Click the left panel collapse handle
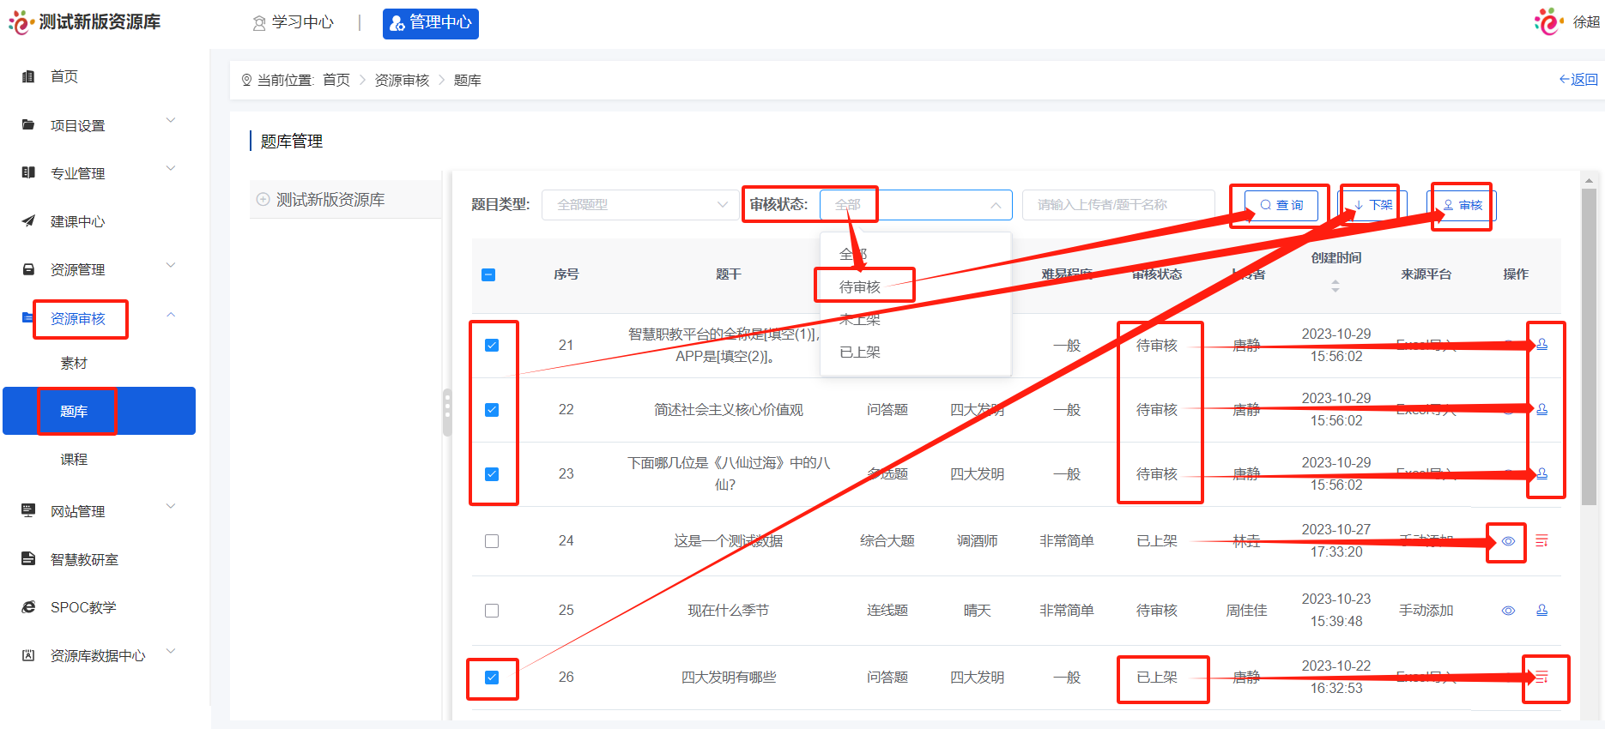This screenshot has height=729, width=1605. tap(447, 413)
